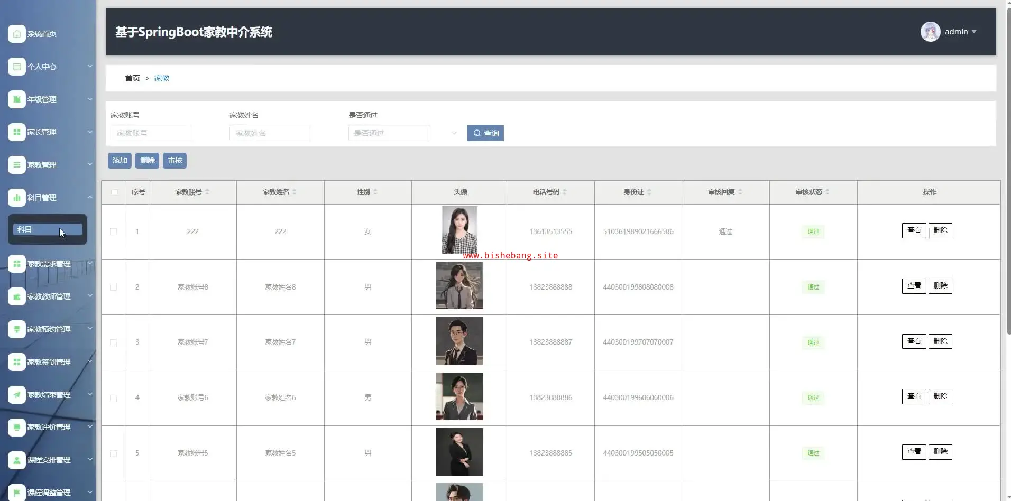Click the 课程安排管理 person icon
The image size is (1011, 501).
[16, 460]
